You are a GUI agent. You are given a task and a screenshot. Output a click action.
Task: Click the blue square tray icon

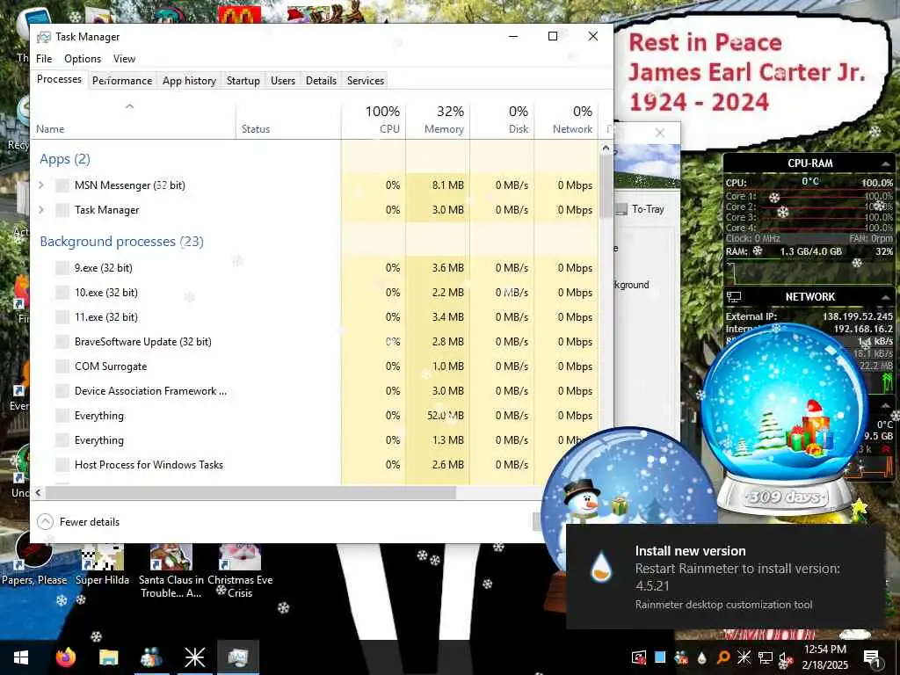tap(660, 657)
